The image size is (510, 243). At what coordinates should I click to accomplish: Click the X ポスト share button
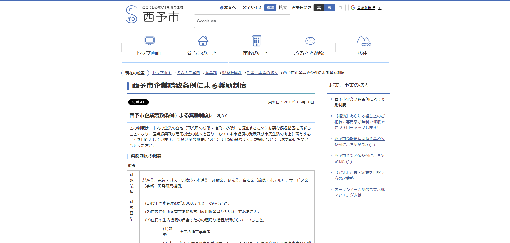tap(138, 102)
